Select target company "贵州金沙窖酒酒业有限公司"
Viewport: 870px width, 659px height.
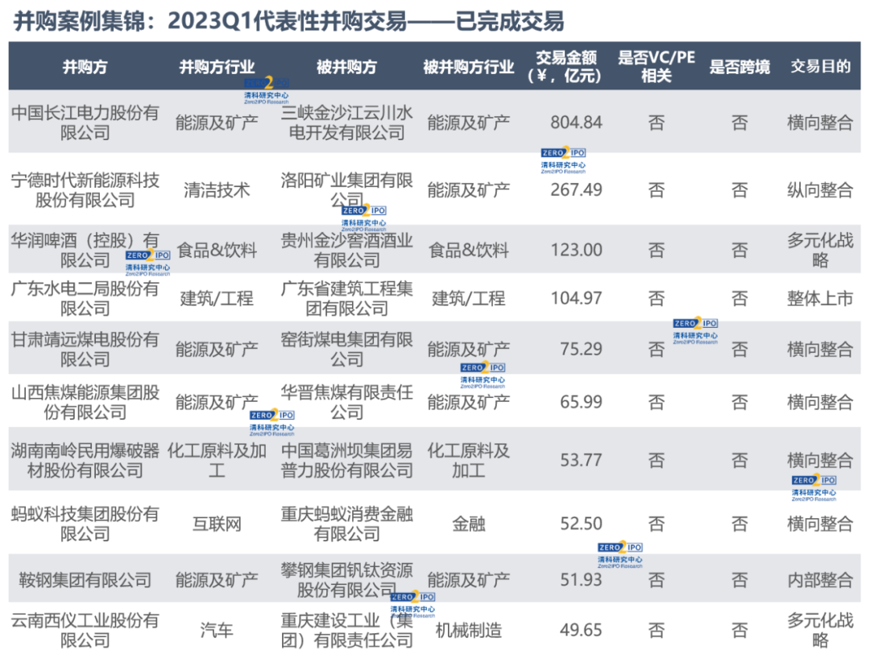click(346, 251)
